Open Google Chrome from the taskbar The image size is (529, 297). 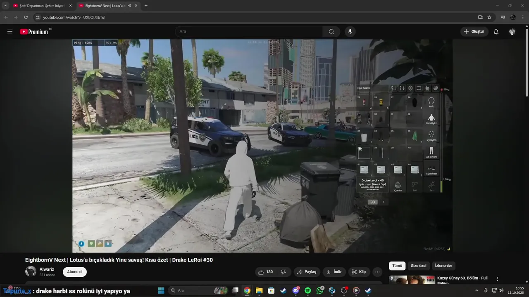coord(247,290)
